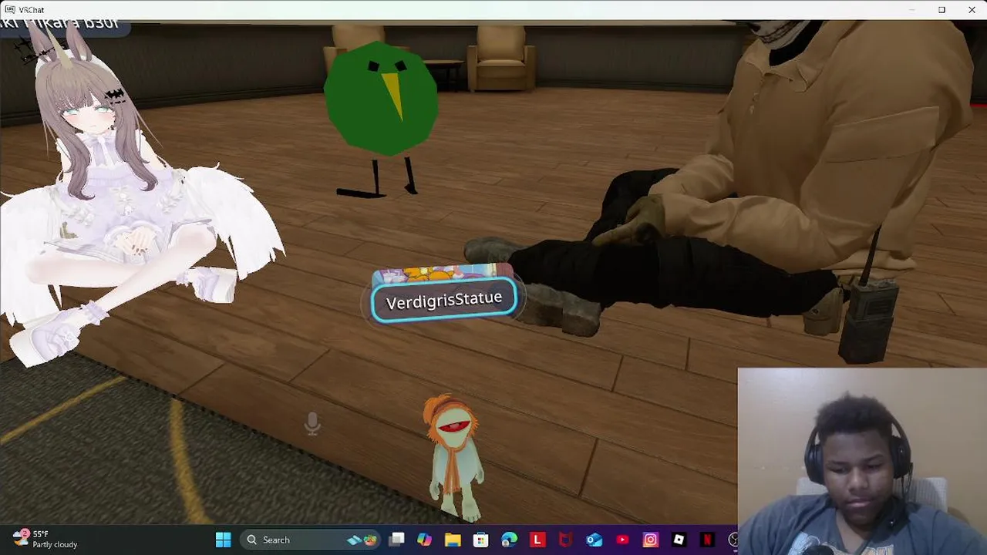Click the VRChat icon in title bar
This screenshot has width=987, height=555.
tap(10, 10)
